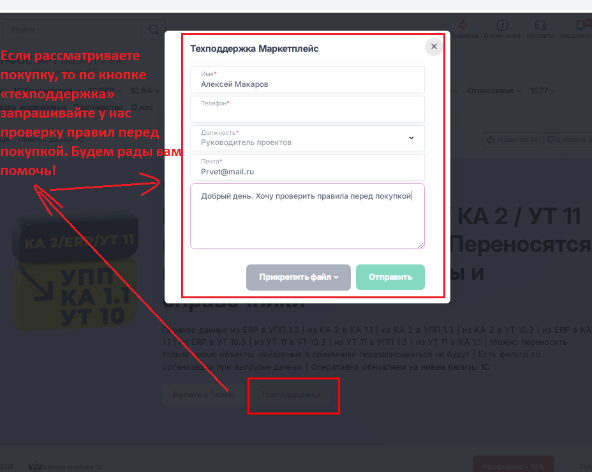The height and width of the screenshot is (472, 592).
Task: Expand the Отраслевые menu
Action: click(x=494, y=91)
